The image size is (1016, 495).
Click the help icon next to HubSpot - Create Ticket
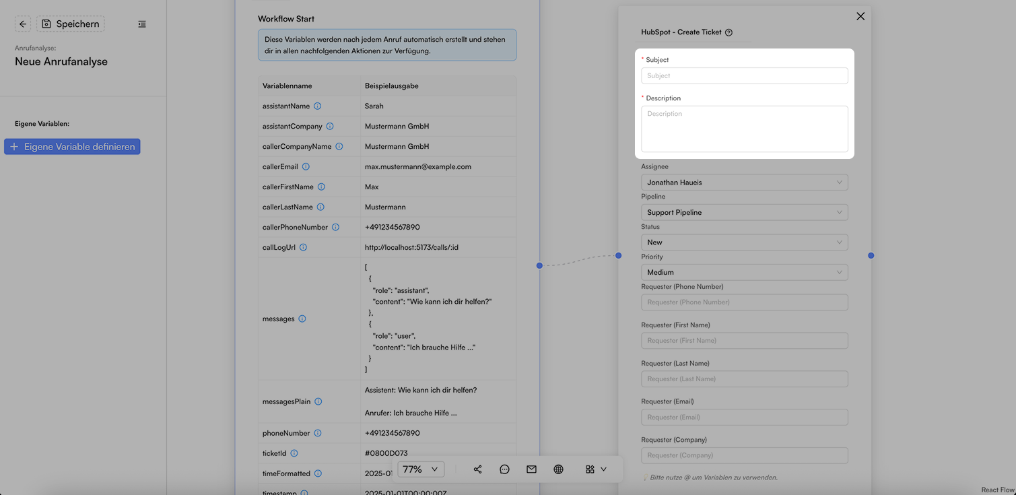click(729, 32)
